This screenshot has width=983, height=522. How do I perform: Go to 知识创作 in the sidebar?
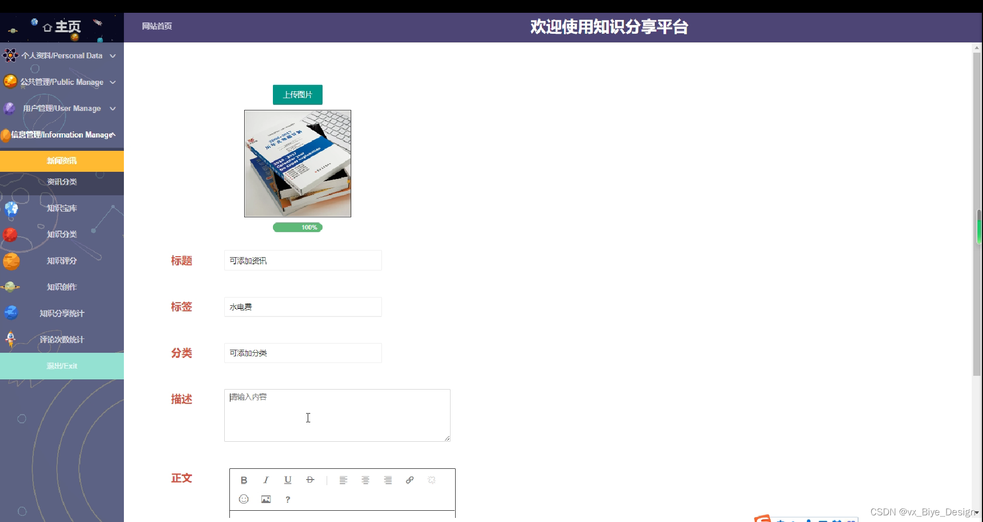(62, 287)
